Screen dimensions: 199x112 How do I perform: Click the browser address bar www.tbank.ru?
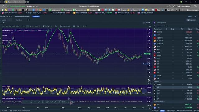32,6
